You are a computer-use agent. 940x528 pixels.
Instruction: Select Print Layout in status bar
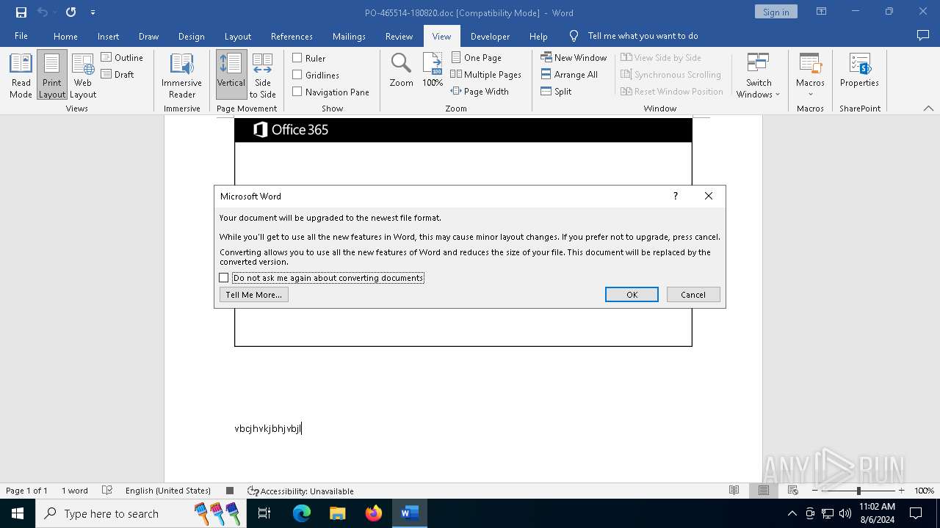point(764,491)
